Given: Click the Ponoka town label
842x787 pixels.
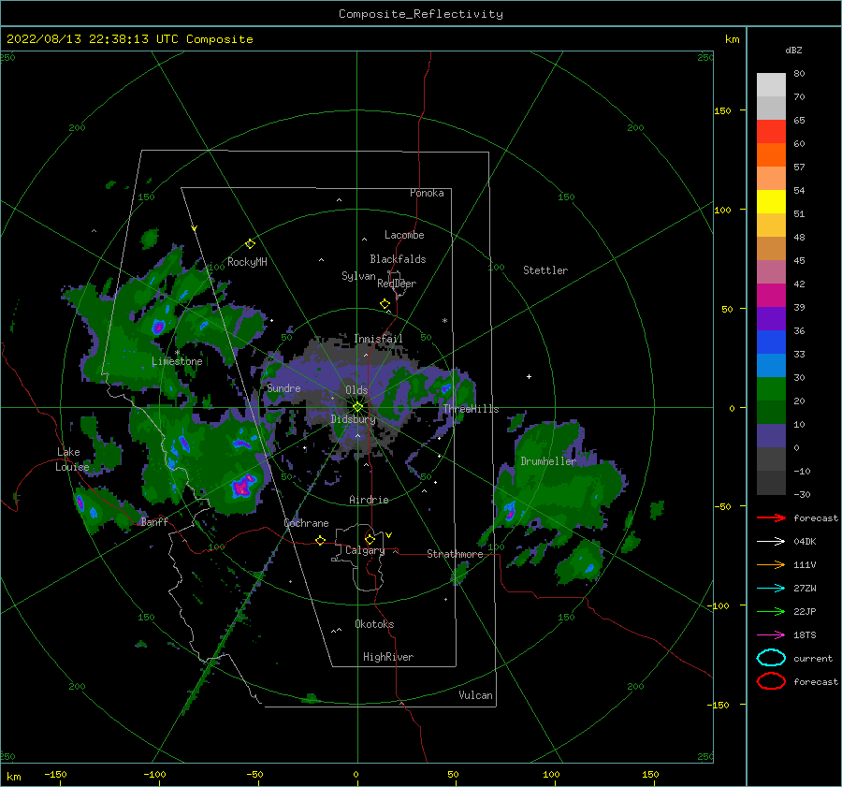Looking at the screenshot, I should (x=427, y=193).
